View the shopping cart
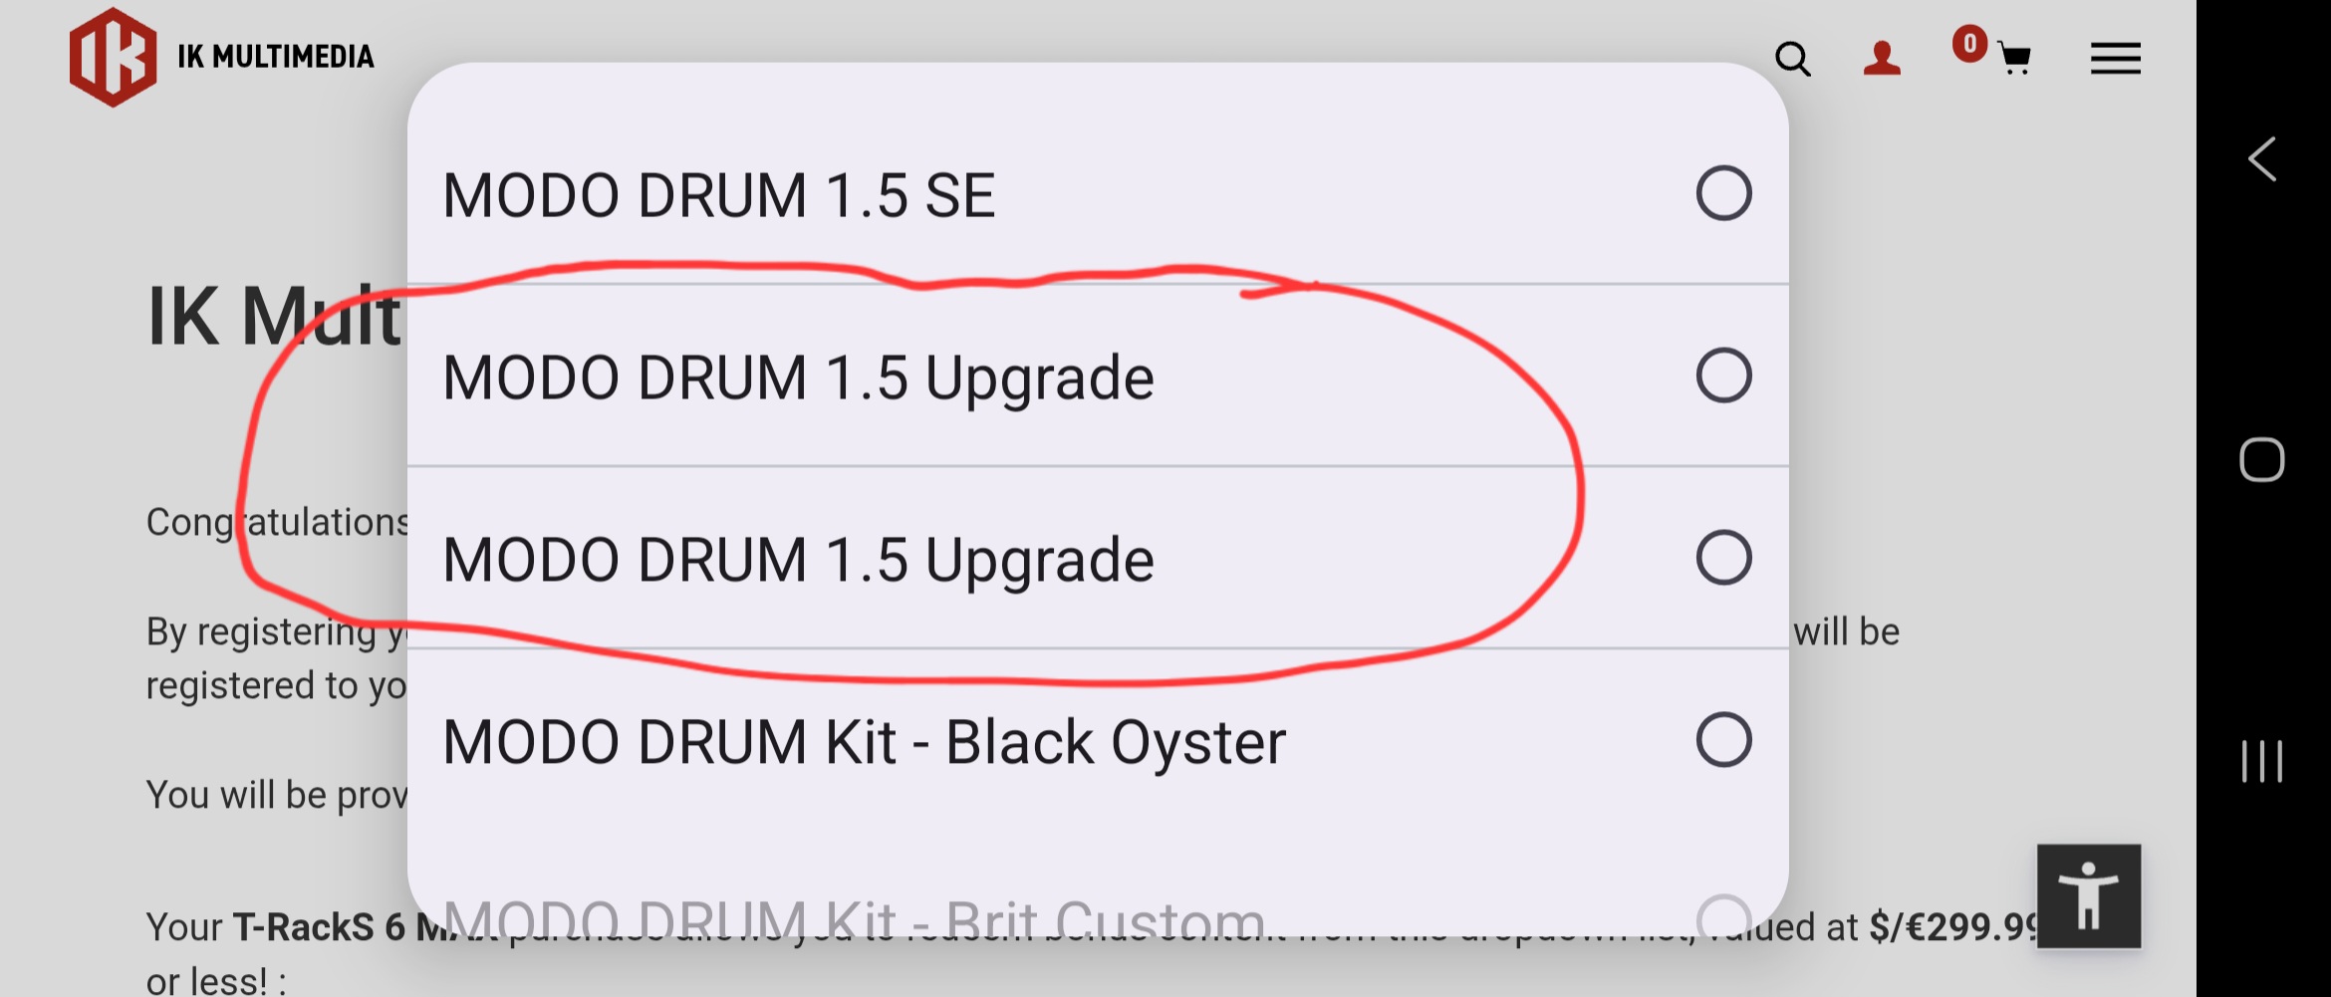 [2012, 59]
